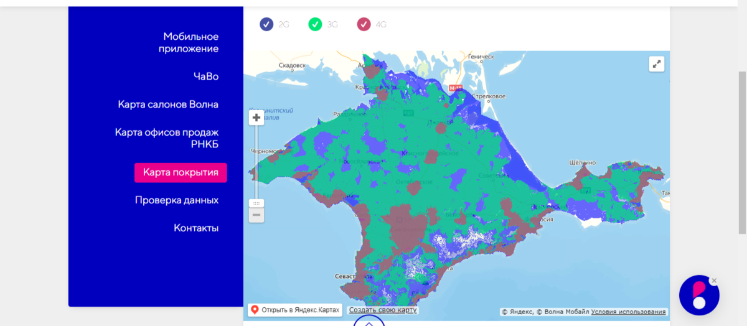The width and height of the screenshot is (747, 326).
Task: Click the Геническ label on the map
Action: [481, 57]
